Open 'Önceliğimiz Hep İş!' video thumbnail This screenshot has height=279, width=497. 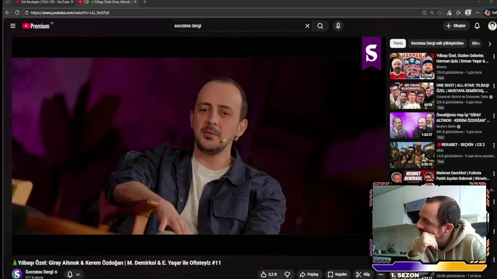412,126
